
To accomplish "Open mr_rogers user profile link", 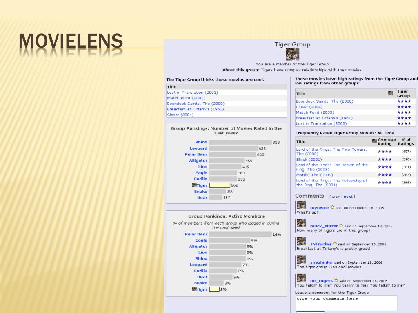I will point(321,281).
